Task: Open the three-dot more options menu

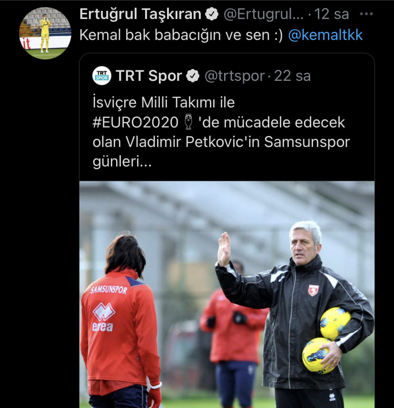Action: coord(366,14)
